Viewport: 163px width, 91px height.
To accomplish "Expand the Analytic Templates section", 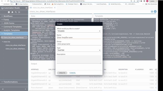I will tap(14, 30).
